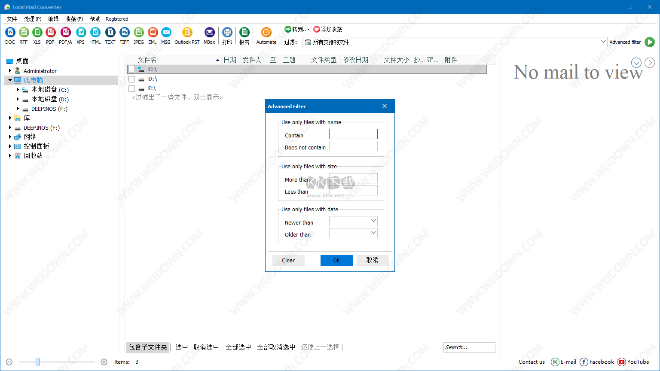This screenshot has height=371, width=660.
Task: Click the Clear button in Advanced Filter
Action: pos(288,260)
